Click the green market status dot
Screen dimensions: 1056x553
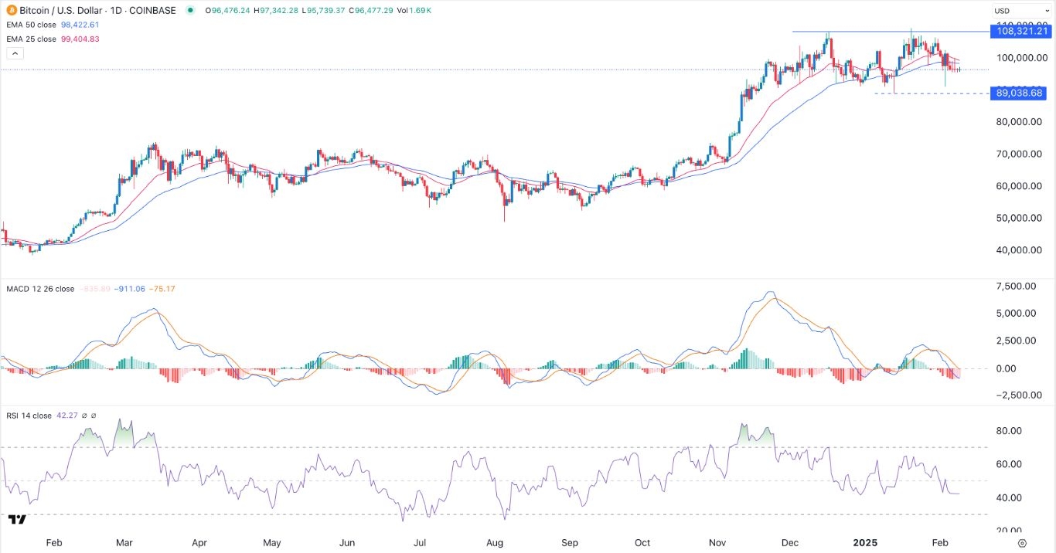189,10
